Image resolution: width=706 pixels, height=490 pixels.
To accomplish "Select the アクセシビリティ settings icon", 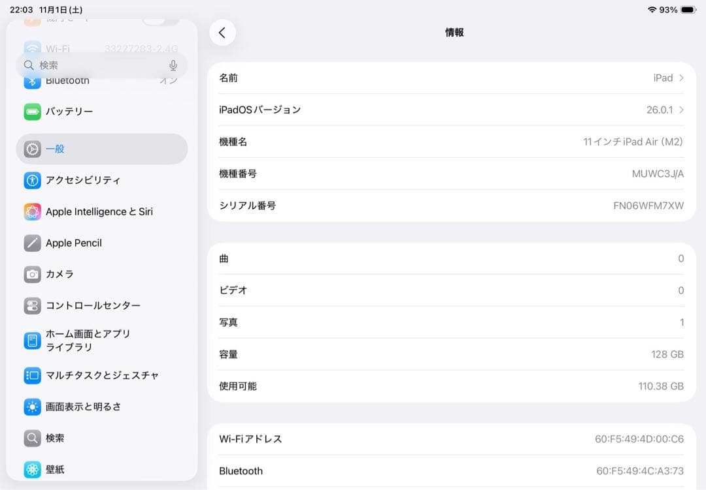I will (31, 180).
